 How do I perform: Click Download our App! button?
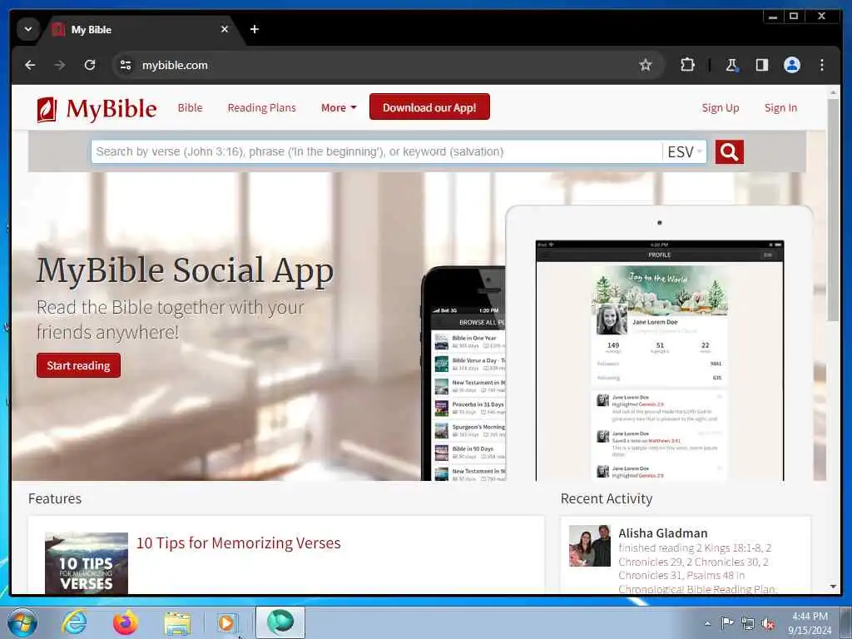click(x=429, y=107)
